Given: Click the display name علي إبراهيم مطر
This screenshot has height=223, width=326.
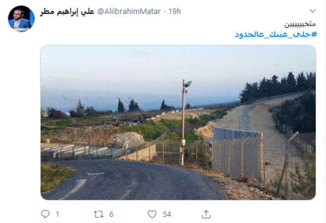Looking at the screenshot, I should [x=67, y=11].
